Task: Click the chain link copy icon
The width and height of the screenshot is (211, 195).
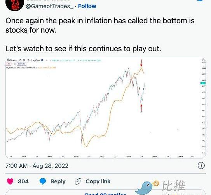Action: pos(78,181)
